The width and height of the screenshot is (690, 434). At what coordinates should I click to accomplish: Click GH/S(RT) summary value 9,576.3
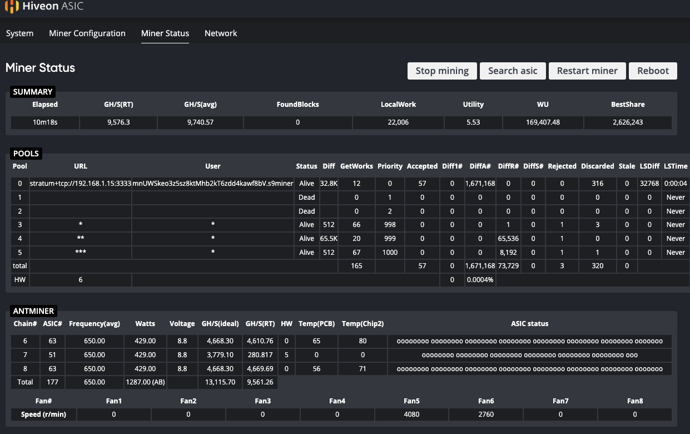click(x=118, y=122)
